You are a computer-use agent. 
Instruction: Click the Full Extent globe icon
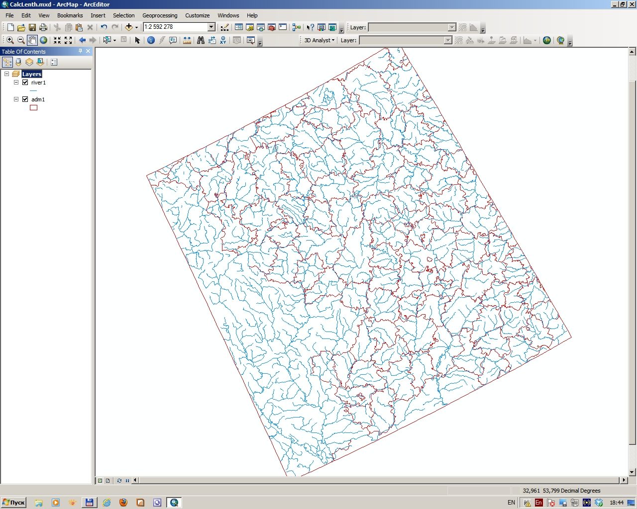43,40
